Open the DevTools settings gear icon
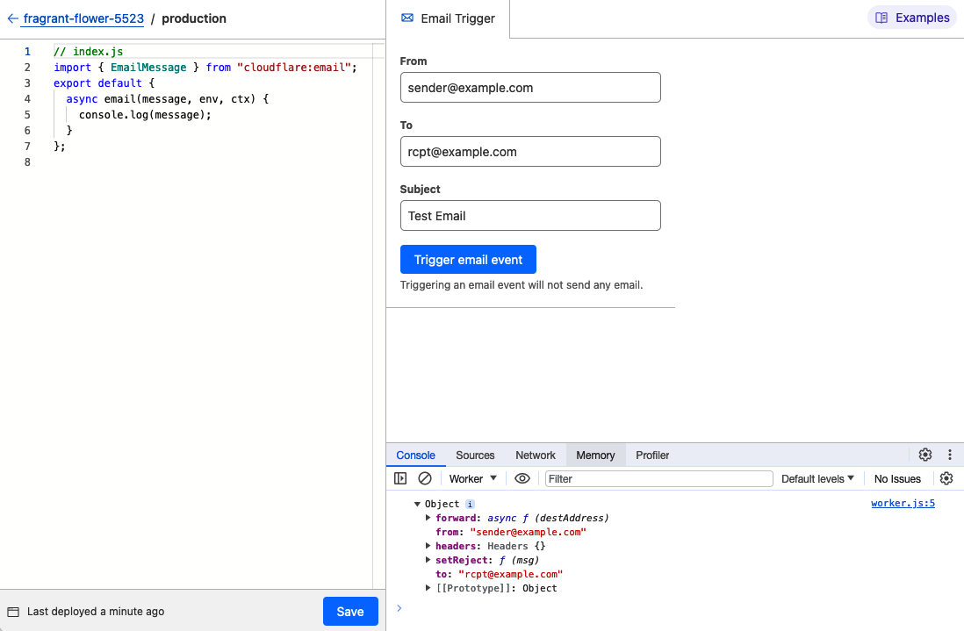The image size is (964, 631). [x=925, y=455]
